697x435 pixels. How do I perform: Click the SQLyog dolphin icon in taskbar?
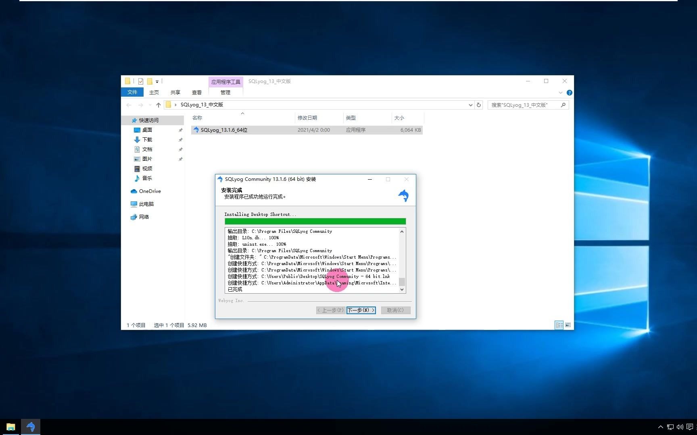31,427
